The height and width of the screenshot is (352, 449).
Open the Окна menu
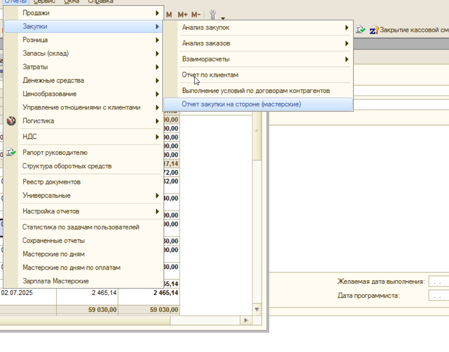pos(72,2)
